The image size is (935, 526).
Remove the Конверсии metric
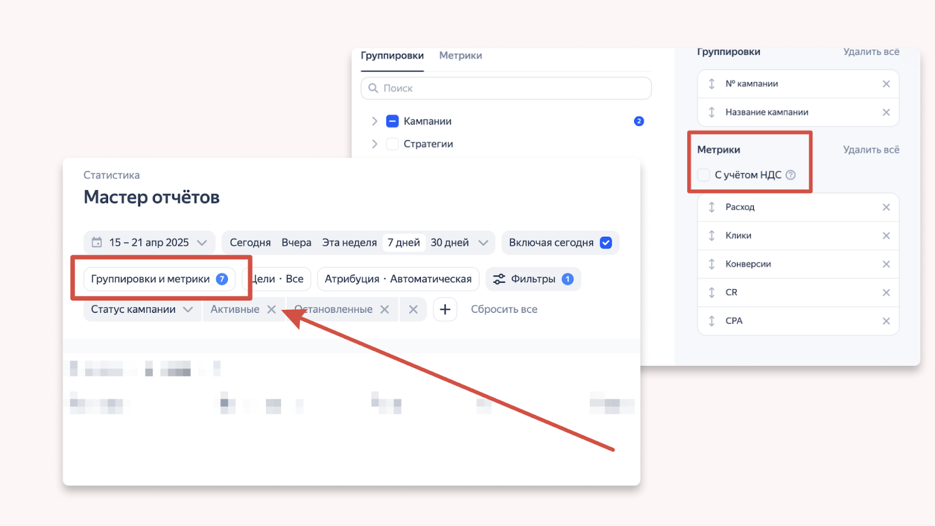(x=886, y=264)
